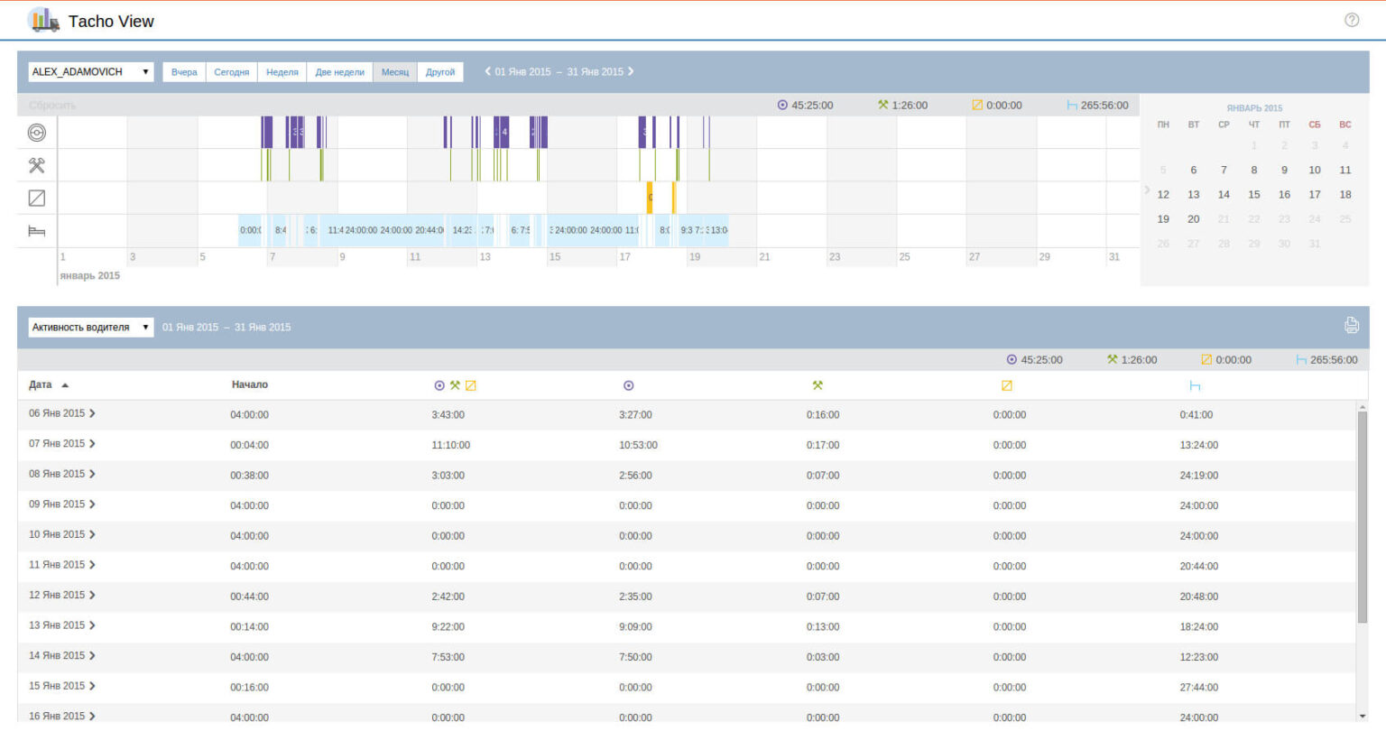Screen dimensions: 1386x731
Task: Sort by the rest time column icon
Action: tap(1195, 385)
